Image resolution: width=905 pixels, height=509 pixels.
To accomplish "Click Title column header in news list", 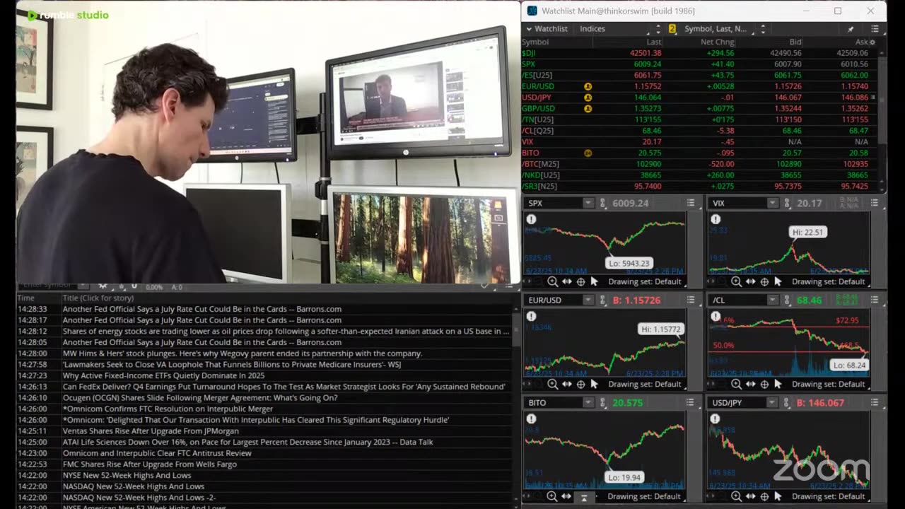I will point(98,298).
